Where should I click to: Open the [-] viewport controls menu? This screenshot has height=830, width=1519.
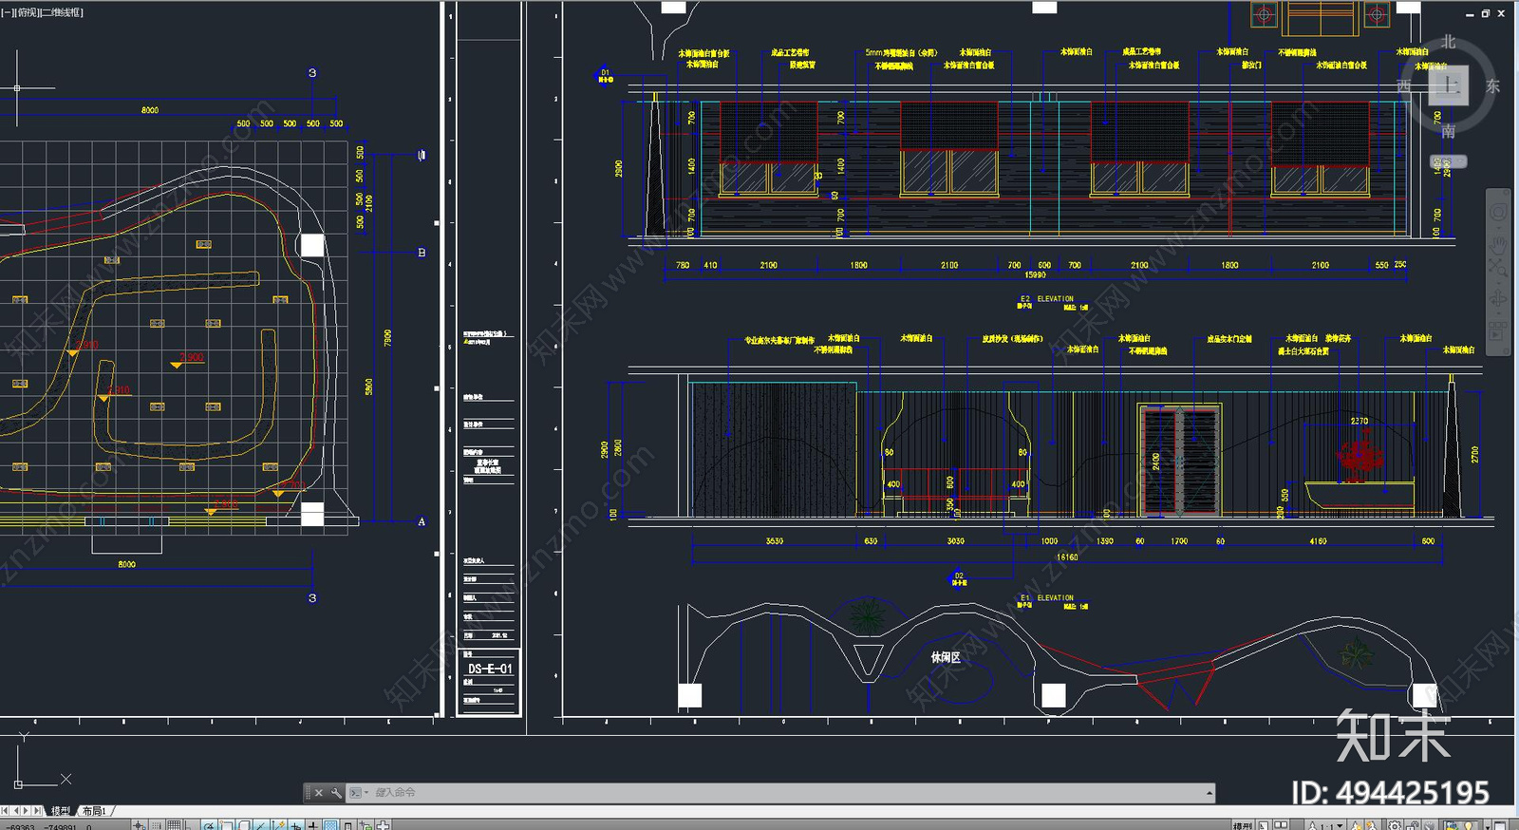(8, 12)
